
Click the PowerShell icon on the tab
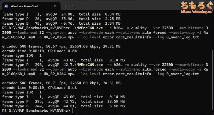coord(6,6)
